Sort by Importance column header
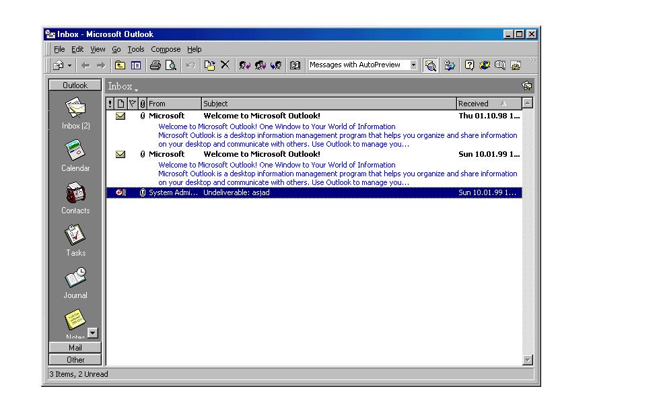 [x=110, y=104]
